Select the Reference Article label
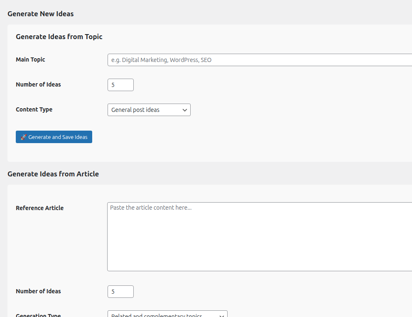Screen dimensions: 412x317 (39, 208)
